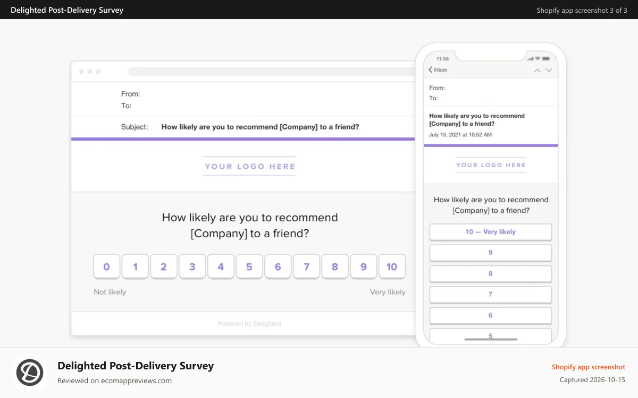Select score 1 in email survey
This screenshot has width=638, height=398.
tap(135, 267)
